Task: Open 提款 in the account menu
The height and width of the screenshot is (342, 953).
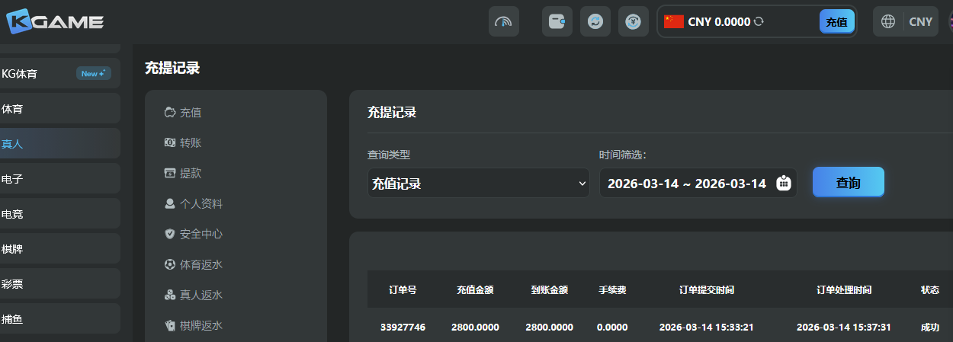Action: 190,173
